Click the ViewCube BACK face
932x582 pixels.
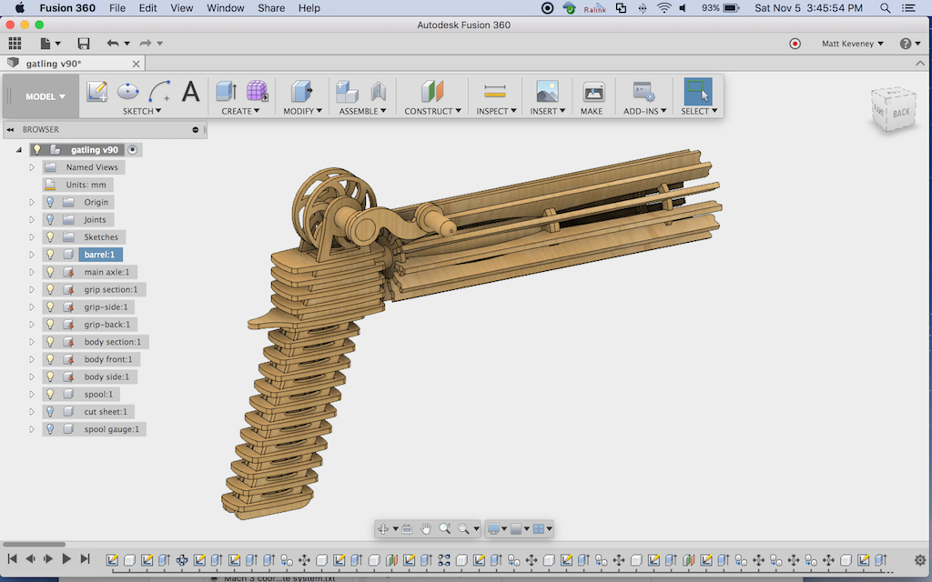(x=899, y=112)
